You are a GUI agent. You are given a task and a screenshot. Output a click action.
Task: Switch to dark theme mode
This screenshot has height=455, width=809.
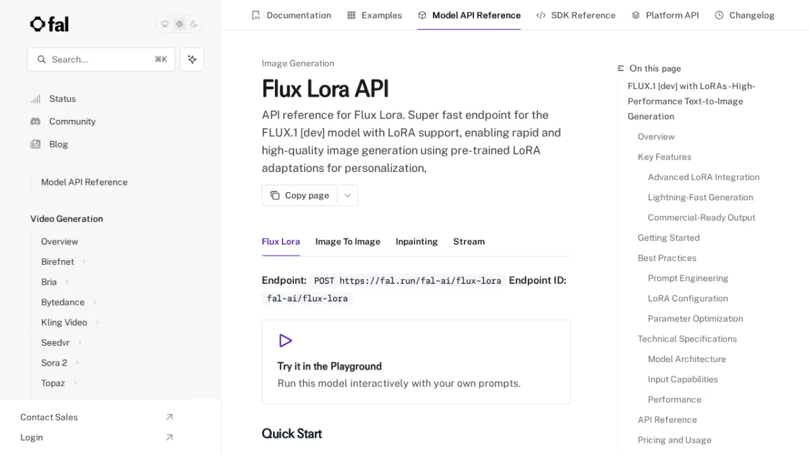194,24
